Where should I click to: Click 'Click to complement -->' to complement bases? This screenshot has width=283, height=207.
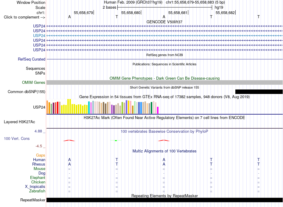tap(24, 17)
